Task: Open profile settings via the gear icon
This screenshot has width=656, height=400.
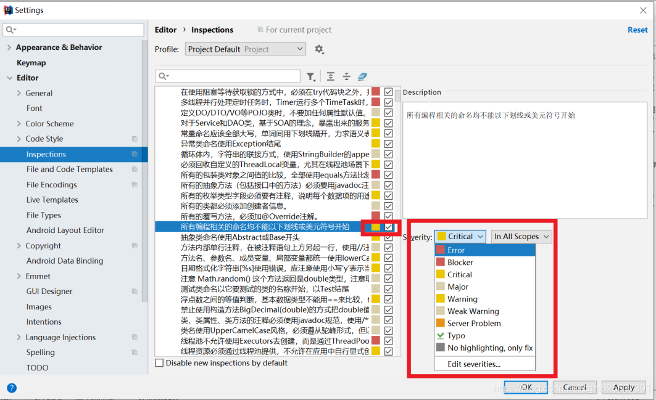Action: click(320, 49)
